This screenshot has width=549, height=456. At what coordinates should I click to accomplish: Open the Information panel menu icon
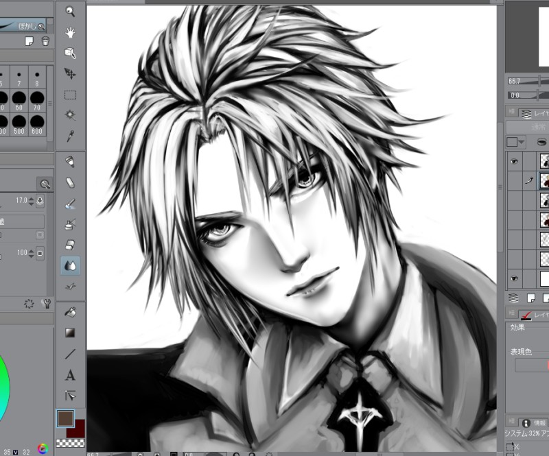(512, 421)
